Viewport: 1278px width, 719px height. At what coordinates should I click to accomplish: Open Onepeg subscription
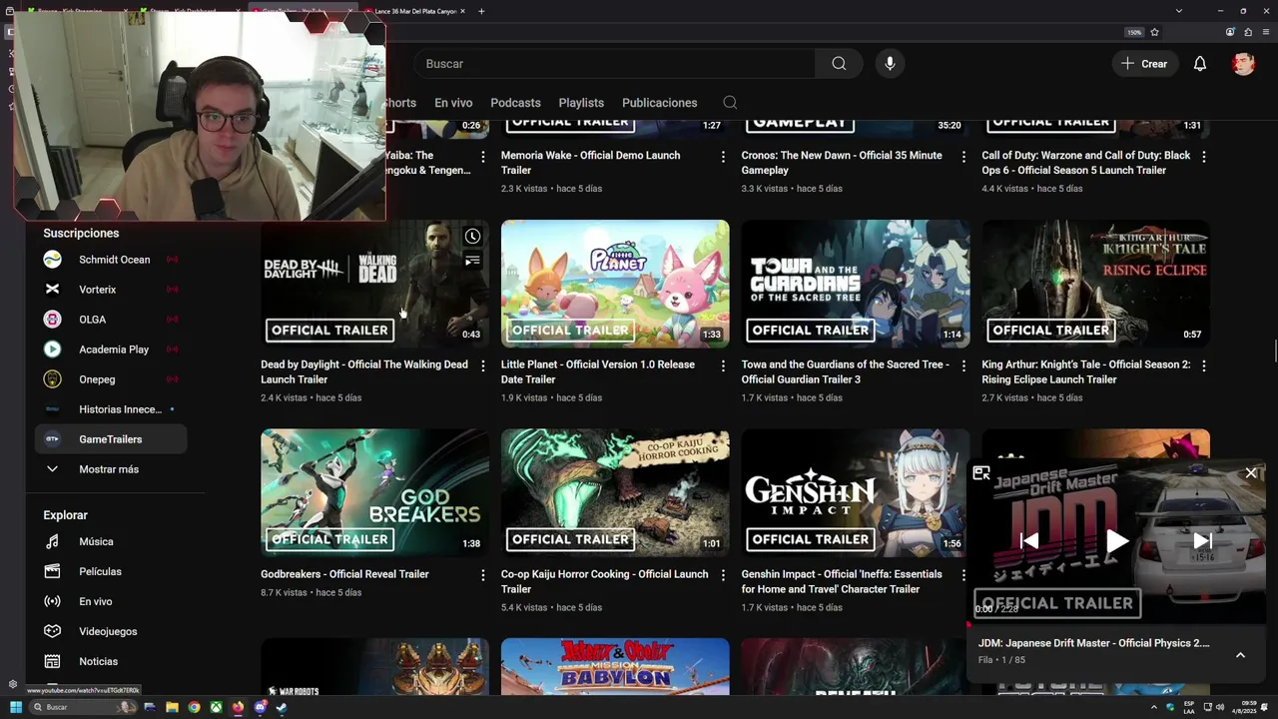tap(111, 379)
